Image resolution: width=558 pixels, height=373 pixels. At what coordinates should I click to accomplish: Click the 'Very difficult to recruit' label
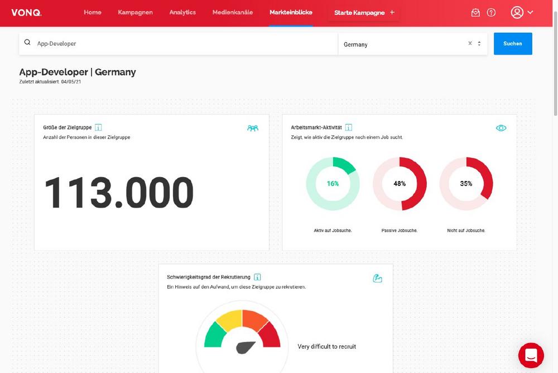326,346
